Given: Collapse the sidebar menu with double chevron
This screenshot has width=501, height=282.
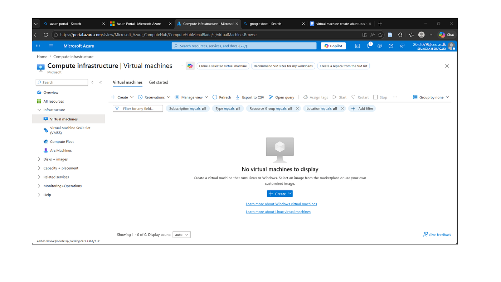Looking at the screenshot, I should pyautogui.click(x=101, y=82).
